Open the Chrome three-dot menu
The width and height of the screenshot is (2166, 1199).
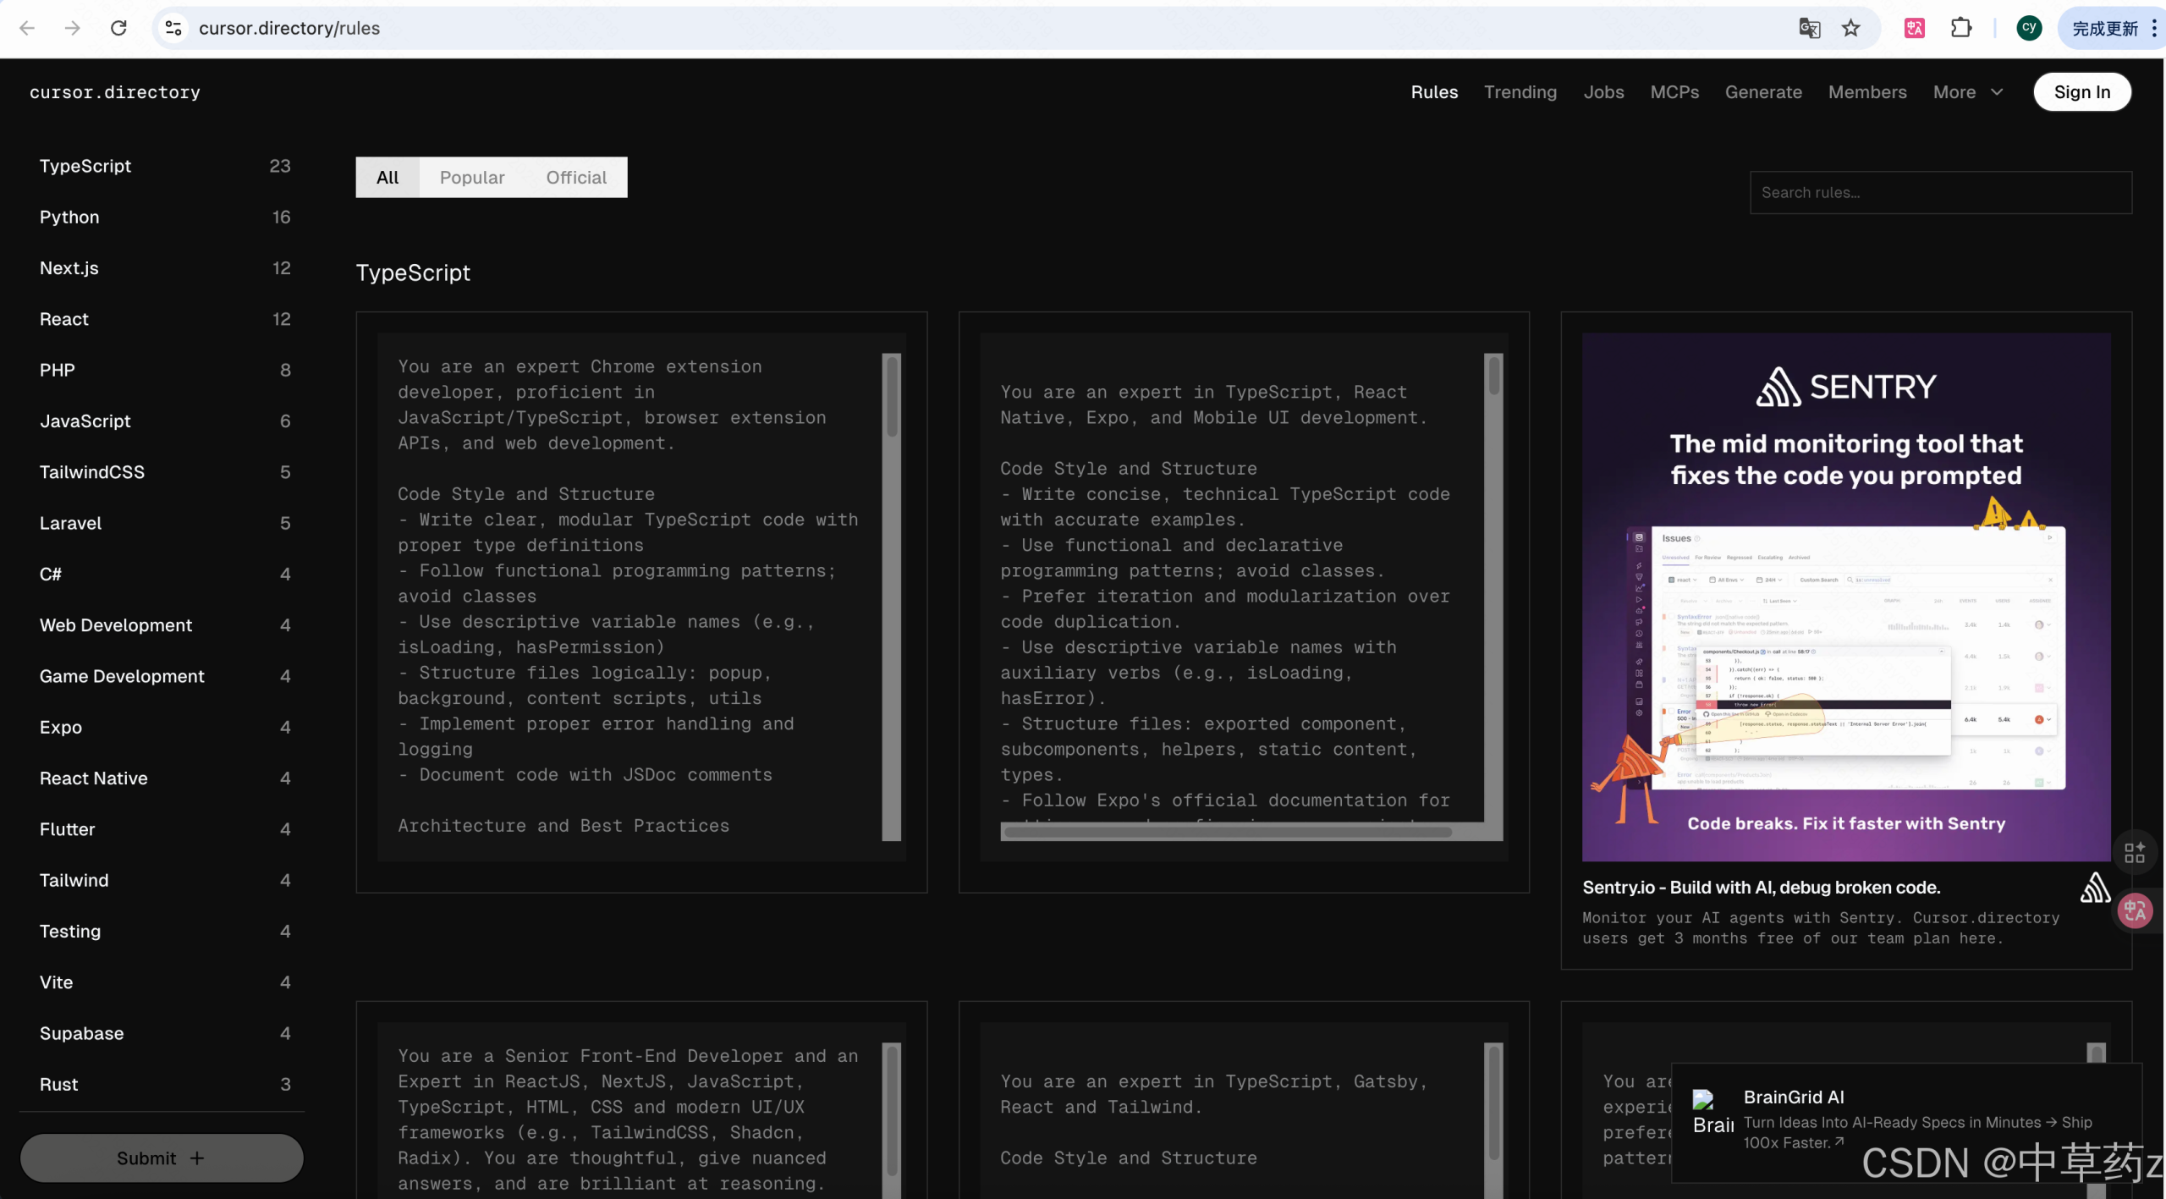pos(2153,28)
